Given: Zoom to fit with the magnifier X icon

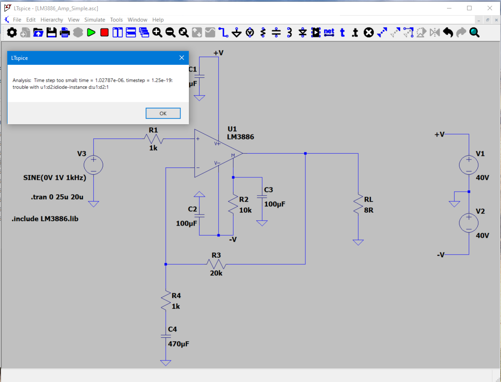Looking at the screenshot, I should click(x=184, y=32).
